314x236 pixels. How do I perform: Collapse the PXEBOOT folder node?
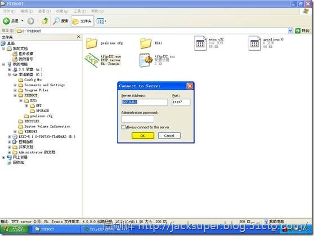tap(15, 95)
